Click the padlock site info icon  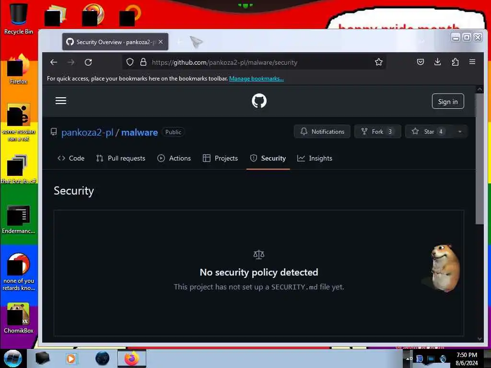pos(143,62)
